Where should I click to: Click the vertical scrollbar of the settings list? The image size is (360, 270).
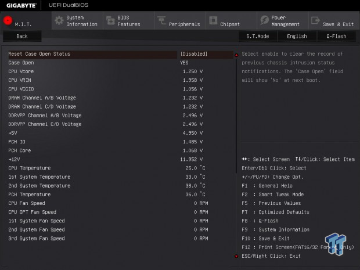point(236,115)
